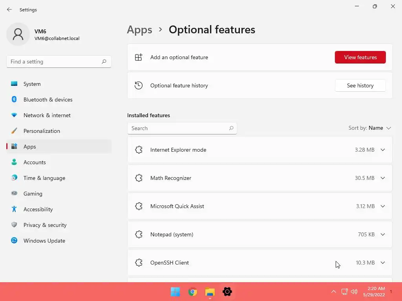This screenshot has width=402, height=301.
Task: Click the Settings gear taskbar icon
Action: click(x=227, y=292)
